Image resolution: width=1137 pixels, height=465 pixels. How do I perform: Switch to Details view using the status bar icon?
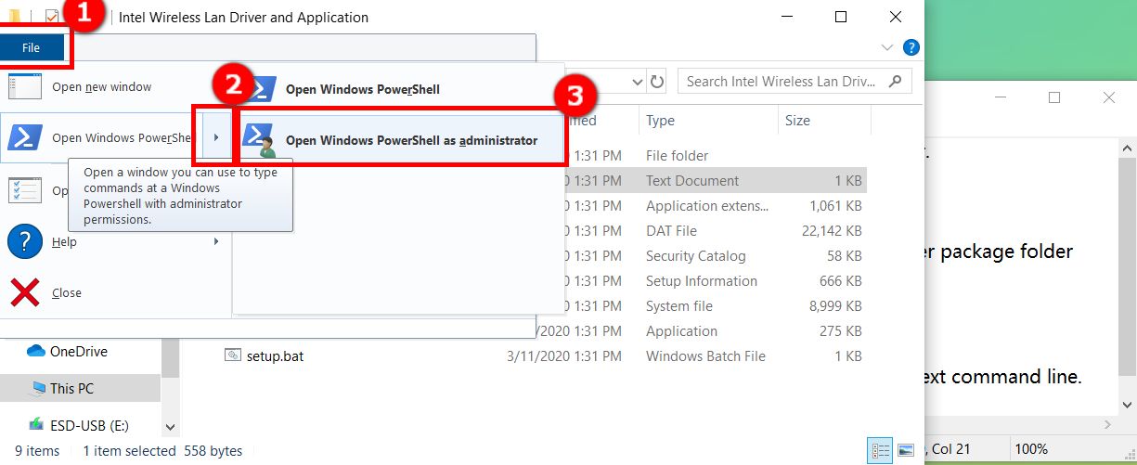point(879,450)
